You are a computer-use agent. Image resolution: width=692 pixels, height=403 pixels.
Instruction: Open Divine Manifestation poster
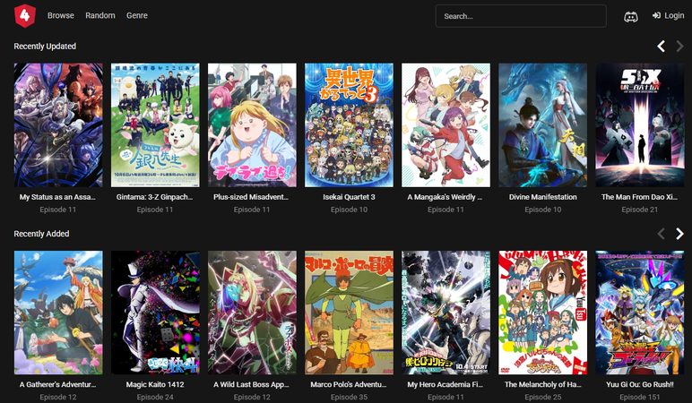click(x=543, y=125)
